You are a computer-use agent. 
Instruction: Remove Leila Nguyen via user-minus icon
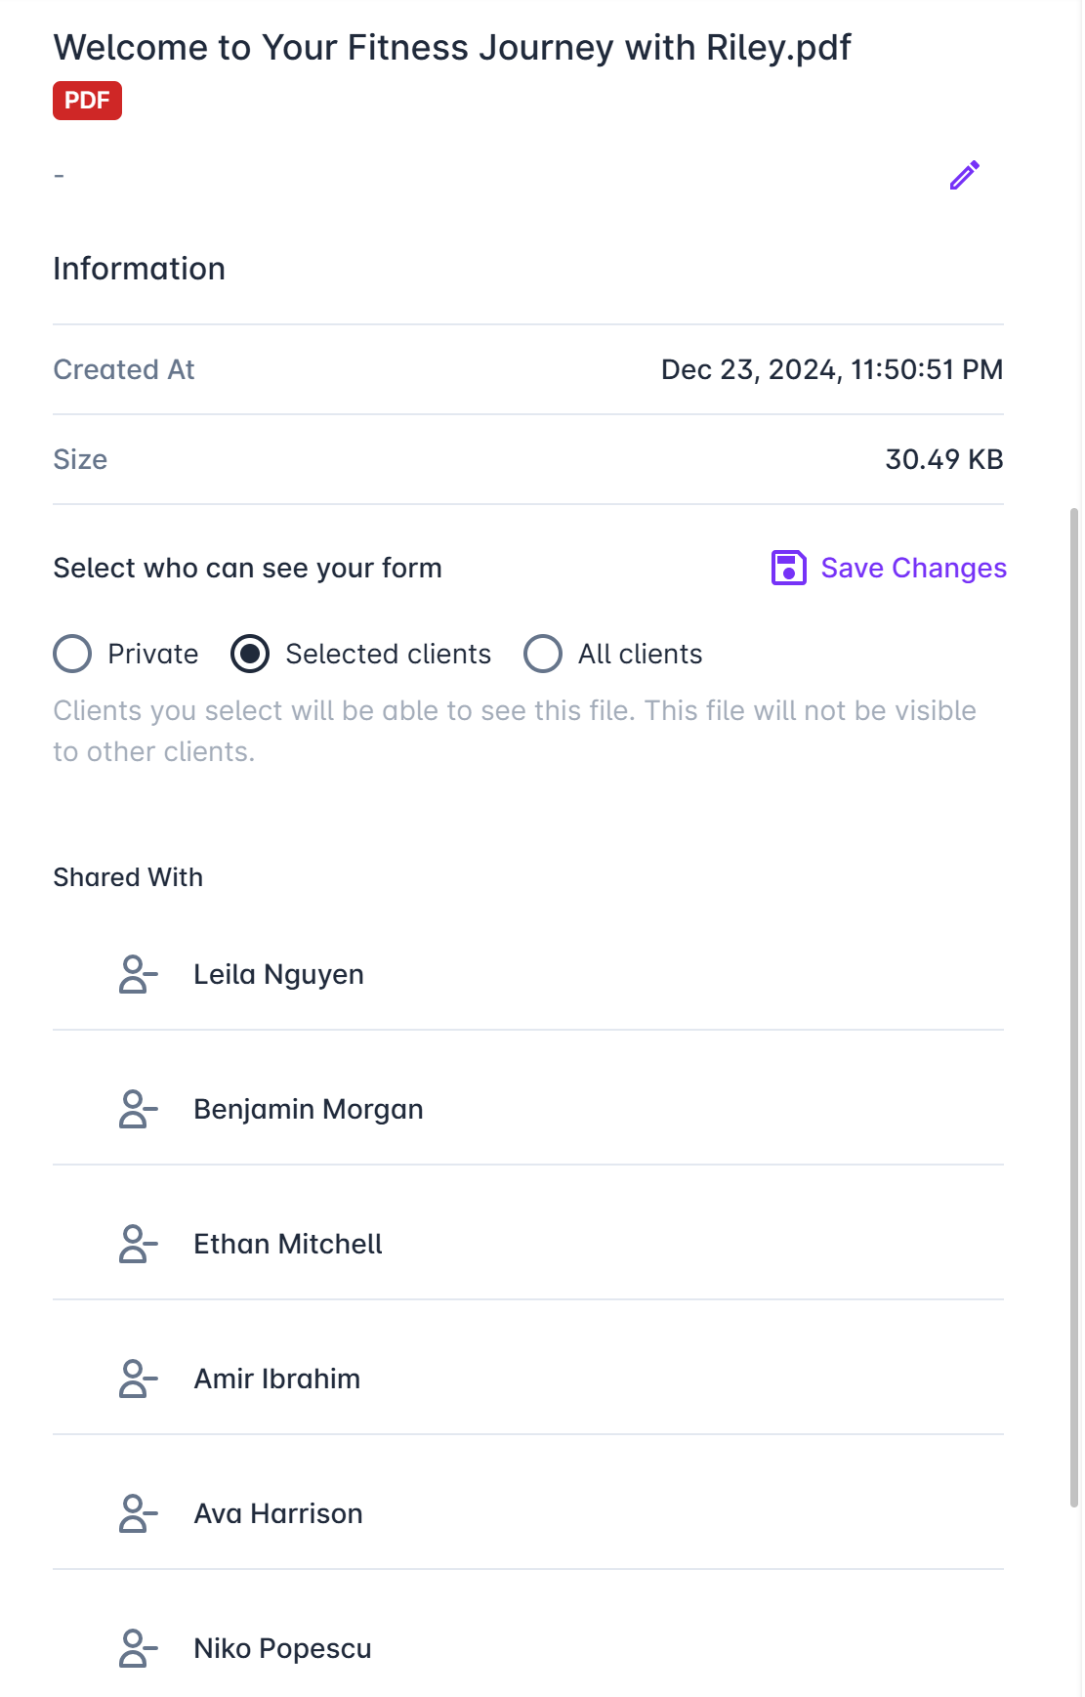[x=138, y=974]
